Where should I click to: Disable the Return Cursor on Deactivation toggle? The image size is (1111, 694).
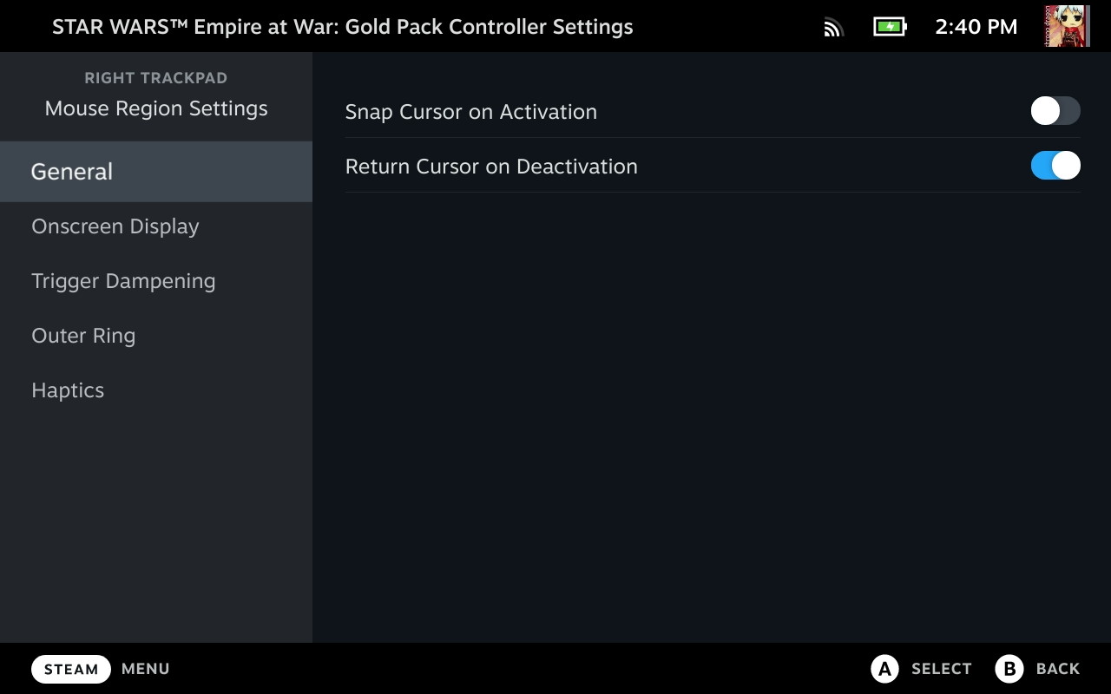[x=1055, y=166]
